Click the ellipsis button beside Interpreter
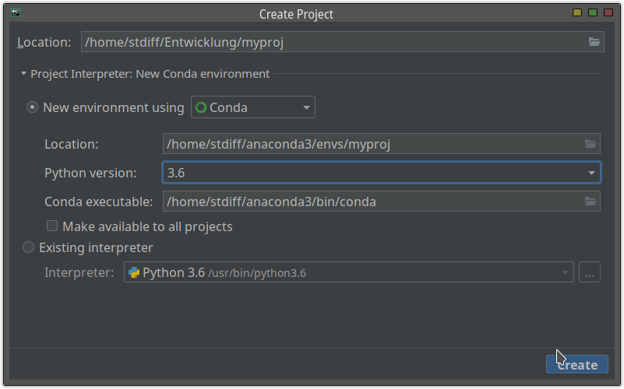Screen dimensions: 624x389 pos(590,272)
